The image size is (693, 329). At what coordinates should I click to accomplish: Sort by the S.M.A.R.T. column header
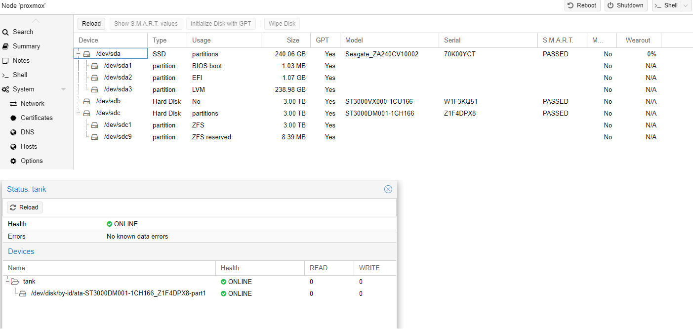pyautogui.click(x=562, y=40)
